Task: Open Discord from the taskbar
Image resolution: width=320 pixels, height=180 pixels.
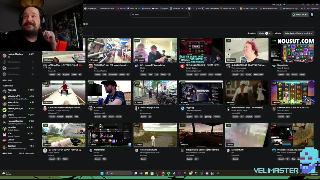Action: [x=207, y=173]
